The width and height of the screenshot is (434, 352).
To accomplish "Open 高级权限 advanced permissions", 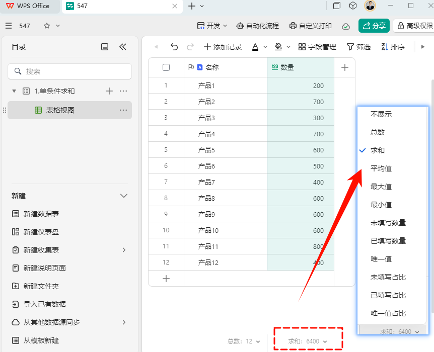I will [x=415, y=26].
